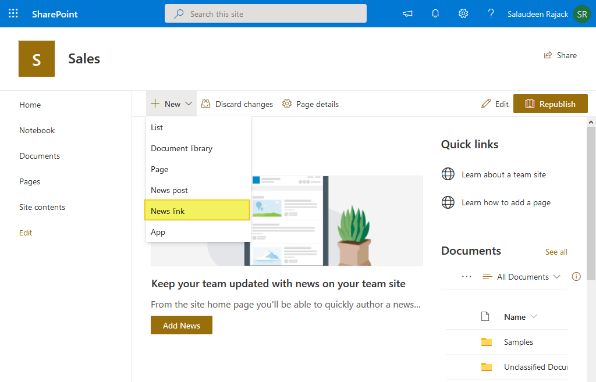Click the Edit pencil icon
This screenshot has height=382, width=596.
[495, 103]
